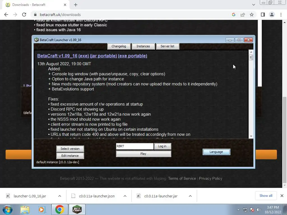Show hidden tray icons arrow
This screenshot has height=215, width=287.
[238, 210]
